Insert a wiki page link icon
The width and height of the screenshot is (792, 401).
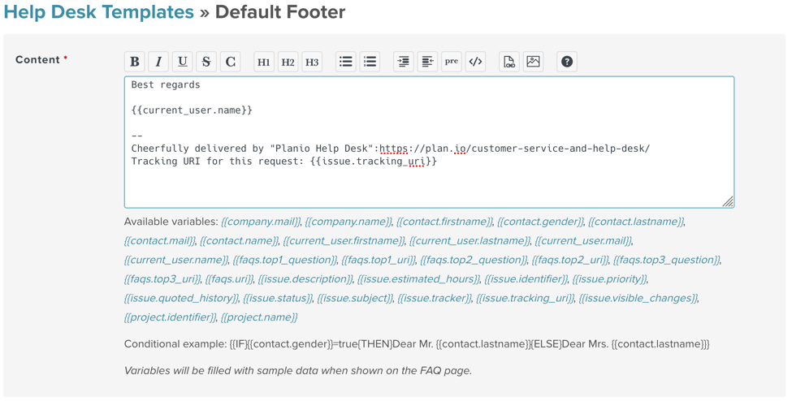(x=509, y=62)
